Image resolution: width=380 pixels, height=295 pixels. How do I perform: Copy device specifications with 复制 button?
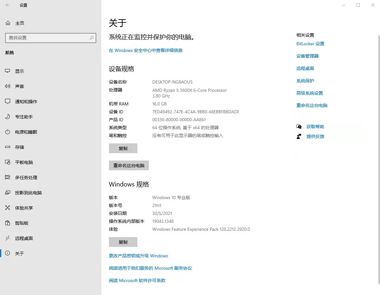[123, 148]
